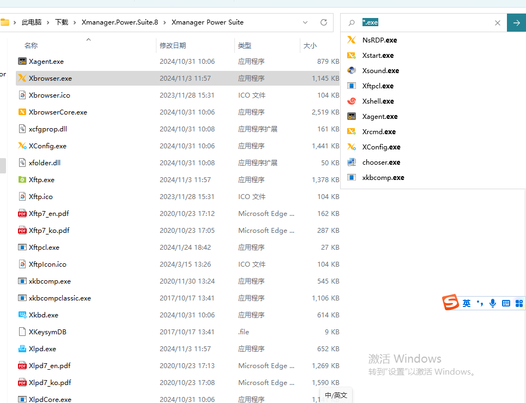Screen dimensions: 526x403
Task: Click date cell 2017/10/17 13:41 of XKeysymDB
Action: [187, 332]
